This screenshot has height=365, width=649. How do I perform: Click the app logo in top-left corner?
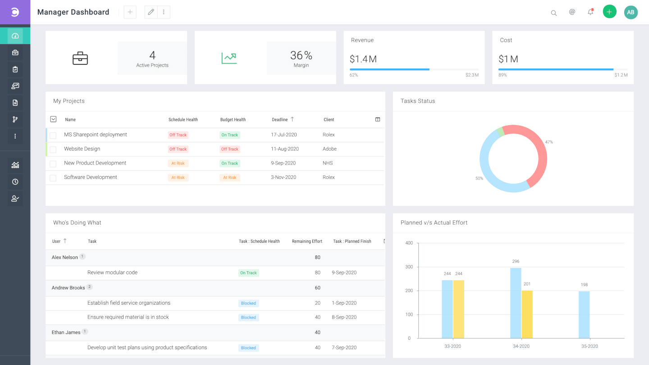click(x=15, y=12)
